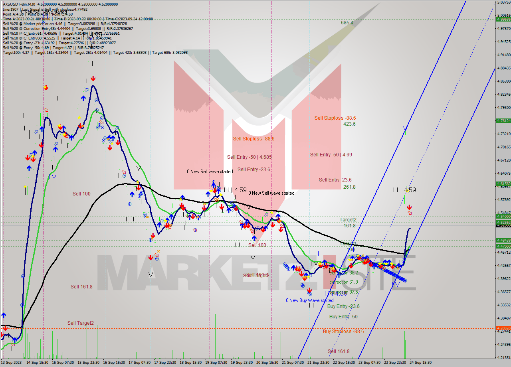This screenshot has height=367, width=511.
Task: Click the green 4.5256 price axis tag
Action: tap(503, 222)
